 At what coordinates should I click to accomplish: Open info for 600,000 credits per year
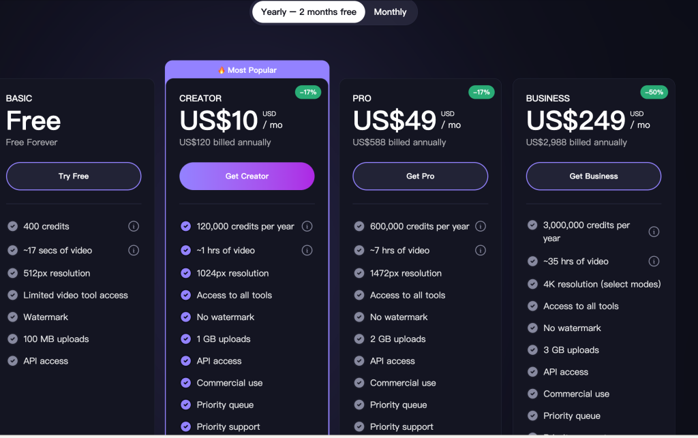(x=481, y=225)
